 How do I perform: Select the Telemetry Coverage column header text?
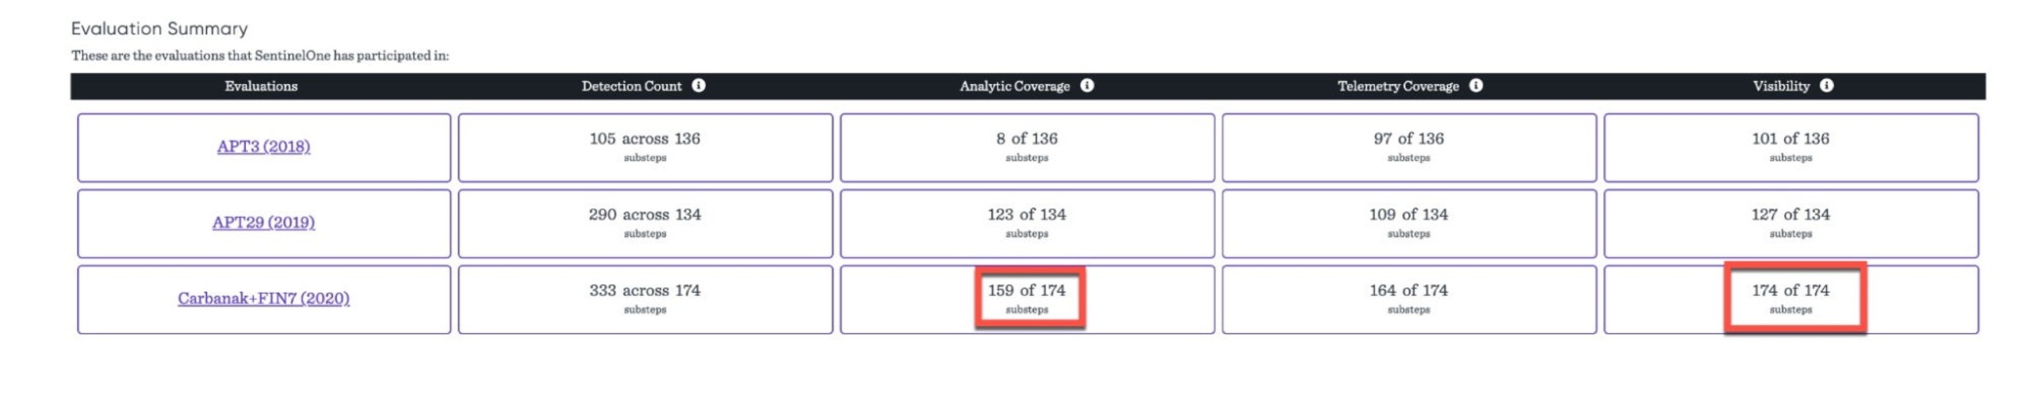1397,86
